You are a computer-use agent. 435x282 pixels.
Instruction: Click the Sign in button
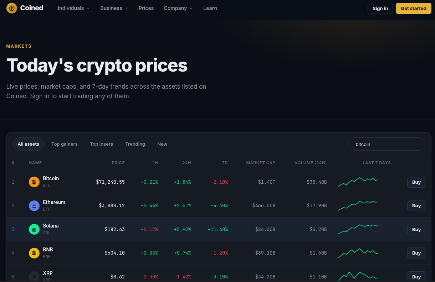pos(380,8)
